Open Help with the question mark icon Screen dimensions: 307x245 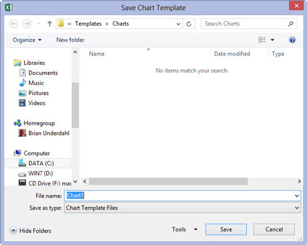click(292, 40)
